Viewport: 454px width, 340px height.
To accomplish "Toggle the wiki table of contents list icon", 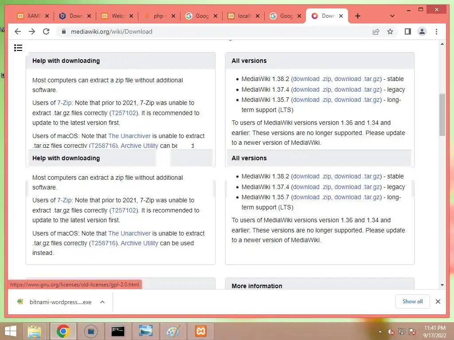I will pyautogui.click(x=18, y=48).
